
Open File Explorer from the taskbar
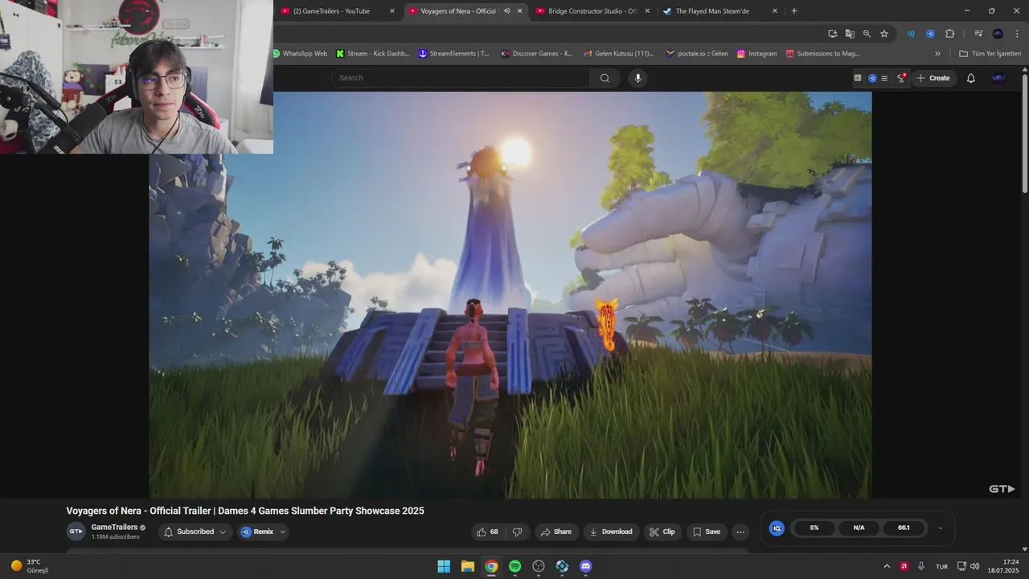(x=467, y=566)
